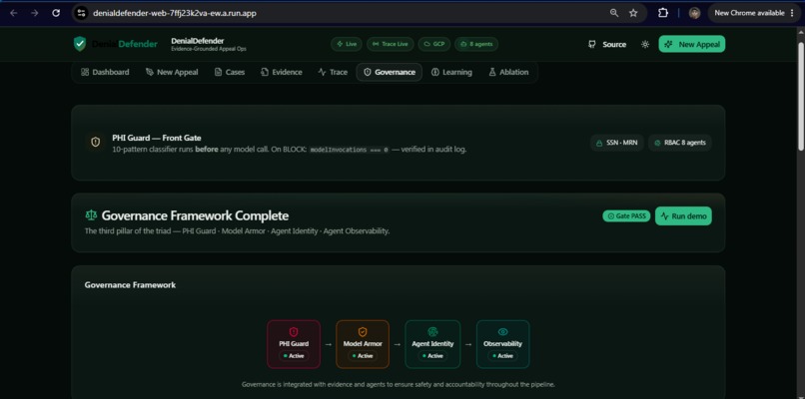Click the Live status badge
Screen dimensions: 805x399
click(x=347, y=44)
